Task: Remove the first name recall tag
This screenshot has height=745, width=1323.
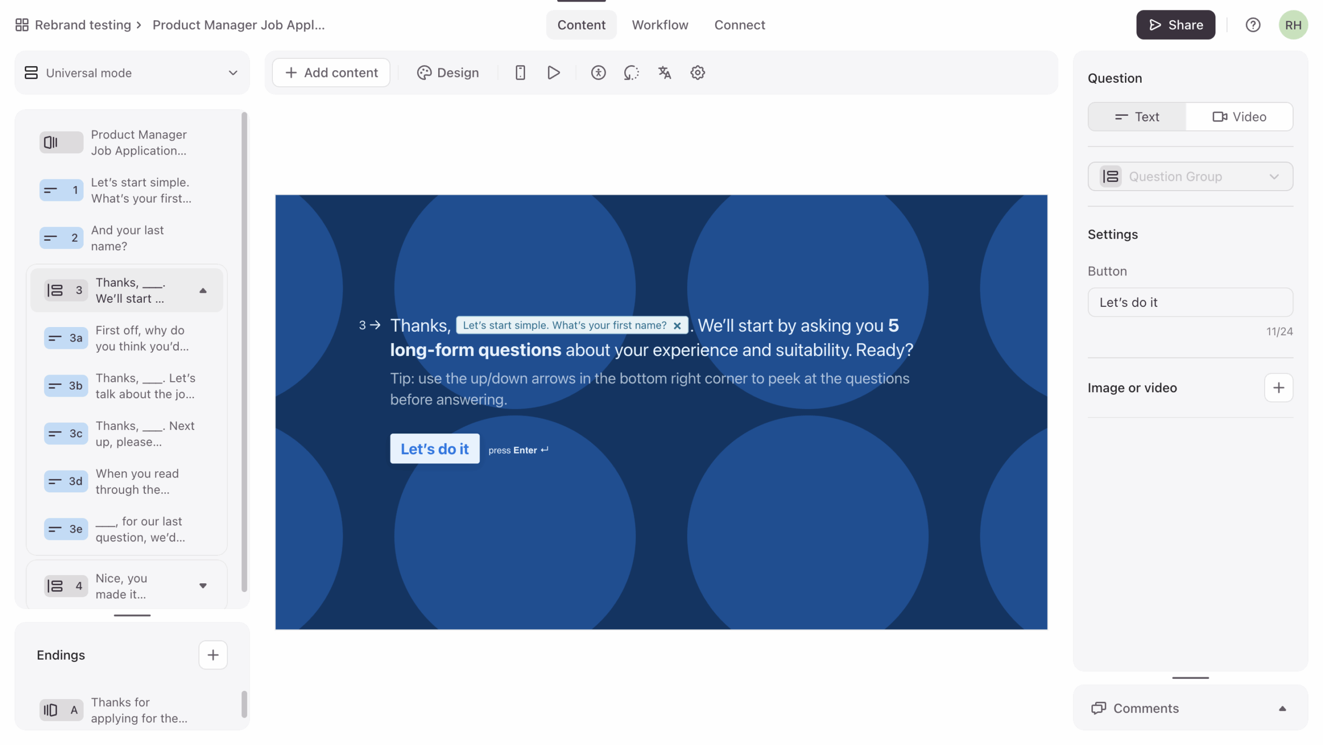Action: click(x=676, y=325)
